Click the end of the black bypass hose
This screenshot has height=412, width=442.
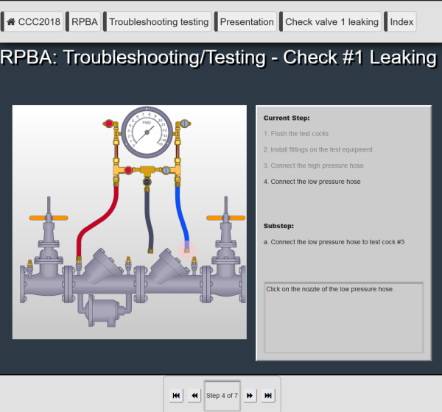(x=152, y=249)
